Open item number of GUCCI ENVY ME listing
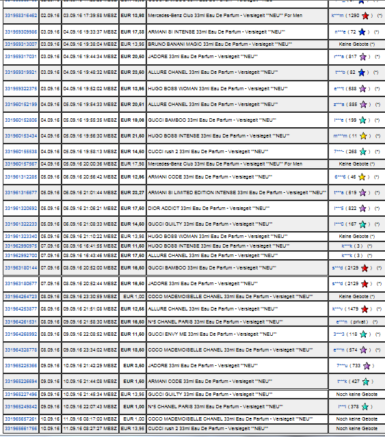Viewport: 385px width, 437px height. pyautogui.click(x=21, y=334)
